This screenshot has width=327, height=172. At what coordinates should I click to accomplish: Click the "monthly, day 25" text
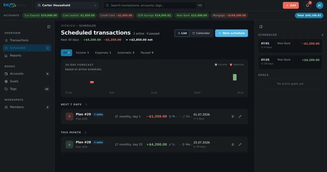click(x=131, y=144)
